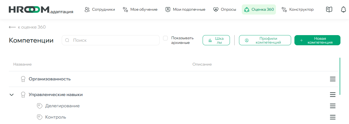Open the knowledge book icon in header
The height and width of the screenshot is (124, 349).
(x=329, y=10)
